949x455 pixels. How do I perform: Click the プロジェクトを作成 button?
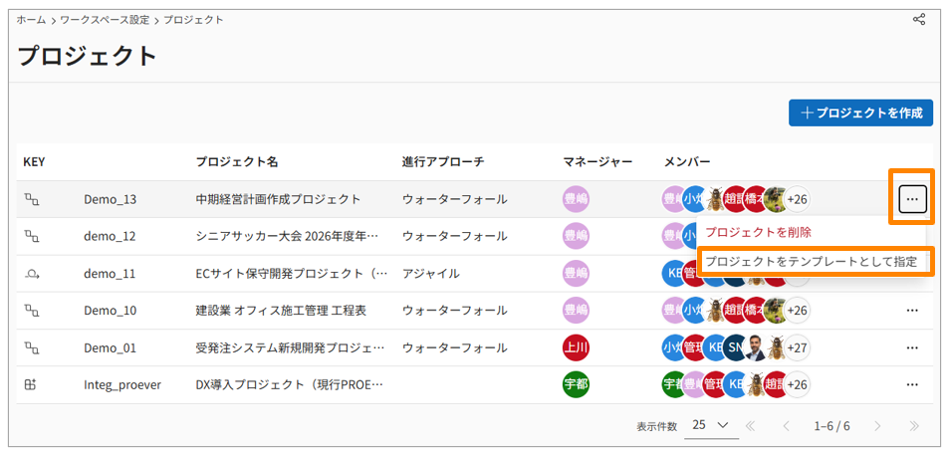(860, 113)
